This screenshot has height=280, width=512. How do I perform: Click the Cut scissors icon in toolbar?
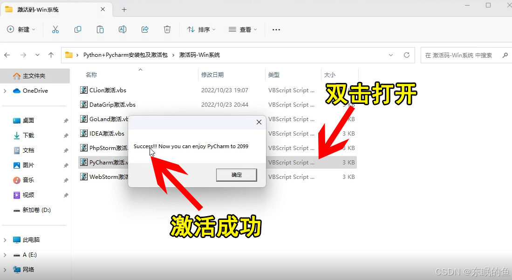[x=55, y=29]
